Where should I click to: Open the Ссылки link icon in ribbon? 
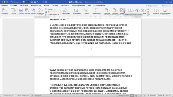(x=86, y=10)
